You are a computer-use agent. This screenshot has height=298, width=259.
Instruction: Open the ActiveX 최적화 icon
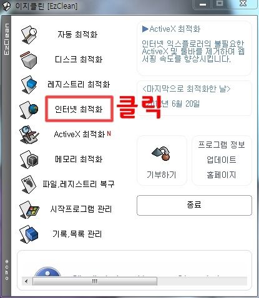click(x=29, y=135)
